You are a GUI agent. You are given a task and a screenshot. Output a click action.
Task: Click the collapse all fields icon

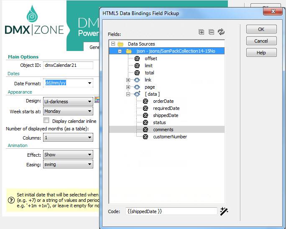coord(211,32)
